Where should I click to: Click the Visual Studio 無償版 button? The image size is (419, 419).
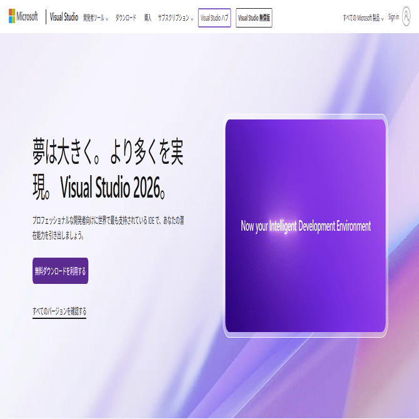254,18
